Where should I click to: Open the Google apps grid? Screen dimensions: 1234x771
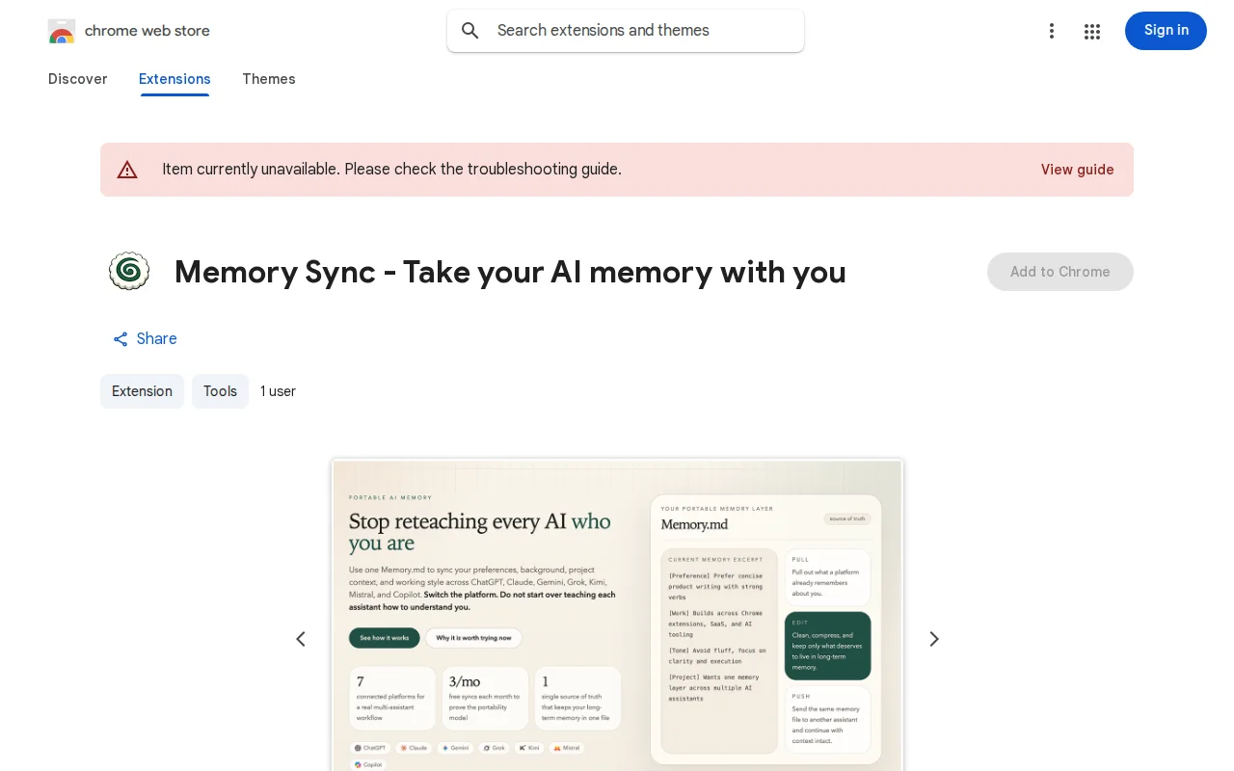pos(1092,31)
